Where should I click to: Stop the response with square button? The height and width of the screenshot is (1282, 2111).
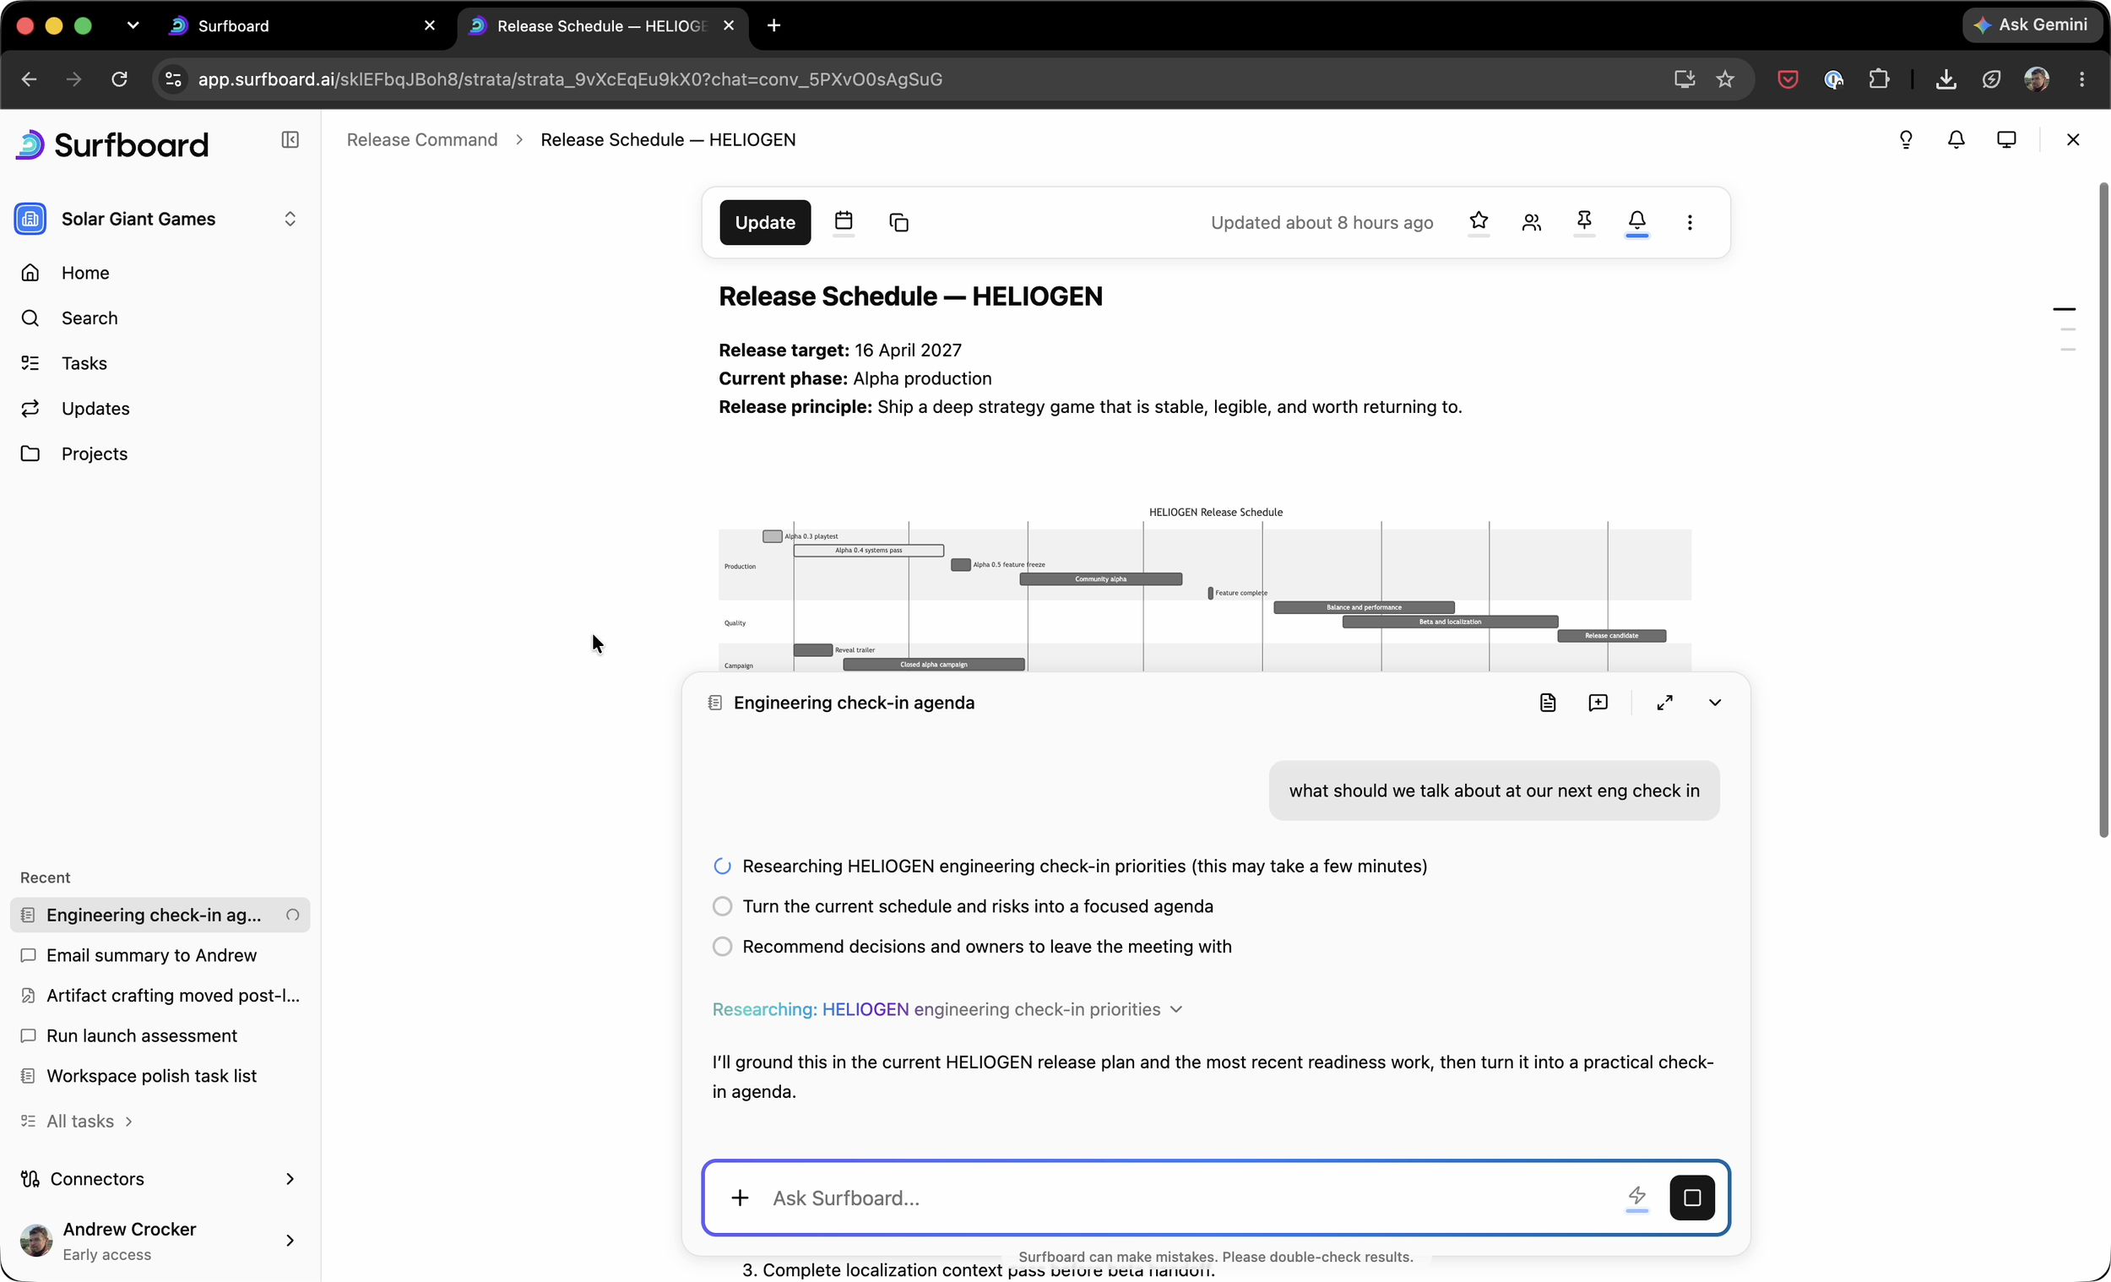[1692, 1198]
